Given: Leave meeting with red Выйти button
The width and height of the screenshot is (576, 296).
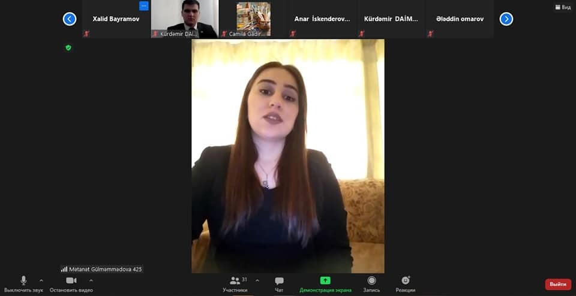Looking at the screenshot, I should tap(557, 284).
